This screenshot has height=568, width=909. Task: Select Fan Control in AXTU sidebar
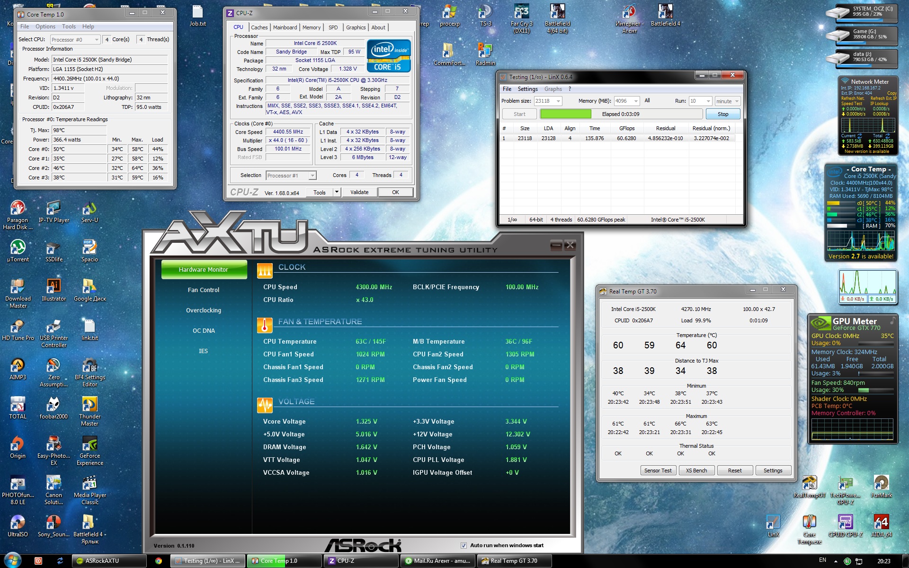(x=203, y=290)
